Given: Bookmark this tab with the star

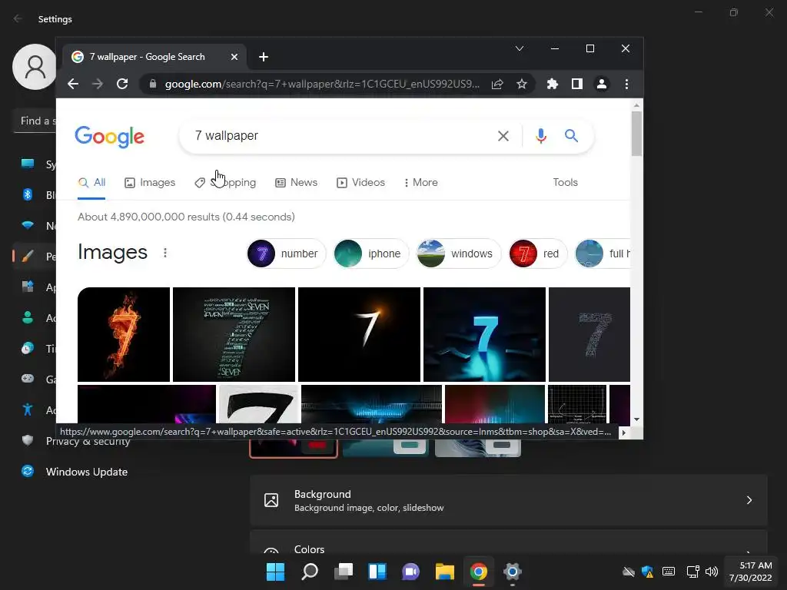Looking at the screenshot, I should 522,84.
